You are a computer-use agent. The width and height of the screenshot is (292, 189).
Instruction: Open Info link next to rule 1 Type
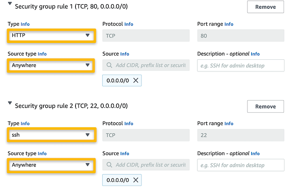(25, 24)
